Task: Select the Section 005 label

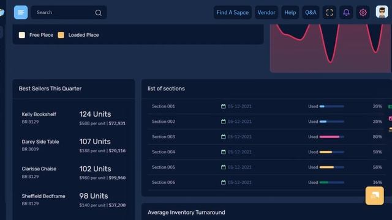Action: coord(164,167)
